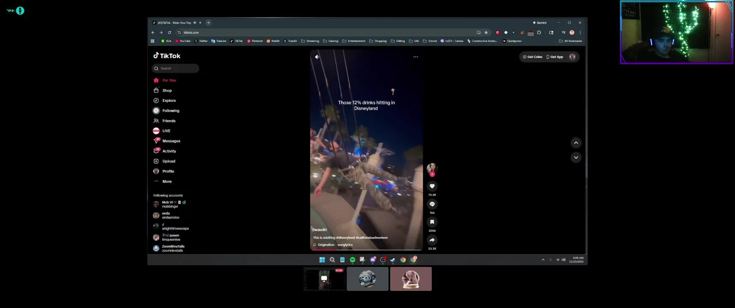This screenshot has height=308, width=735.
Task: Open the YouTube bookmark
Action: point(183,41)
